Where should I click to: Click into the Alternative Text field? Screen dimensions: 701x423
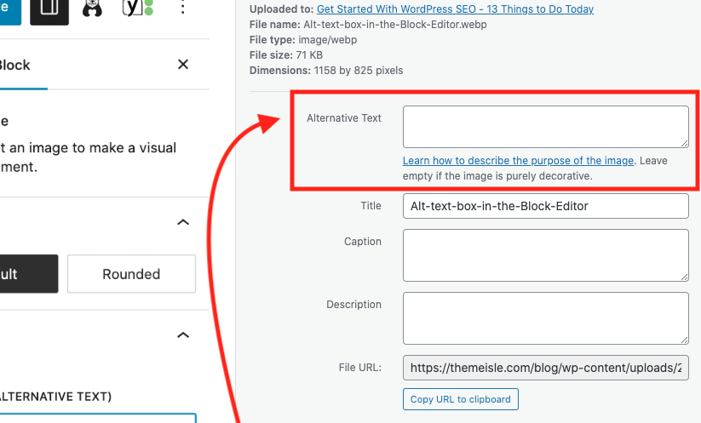pyautogui.click(x=545, y=127)
